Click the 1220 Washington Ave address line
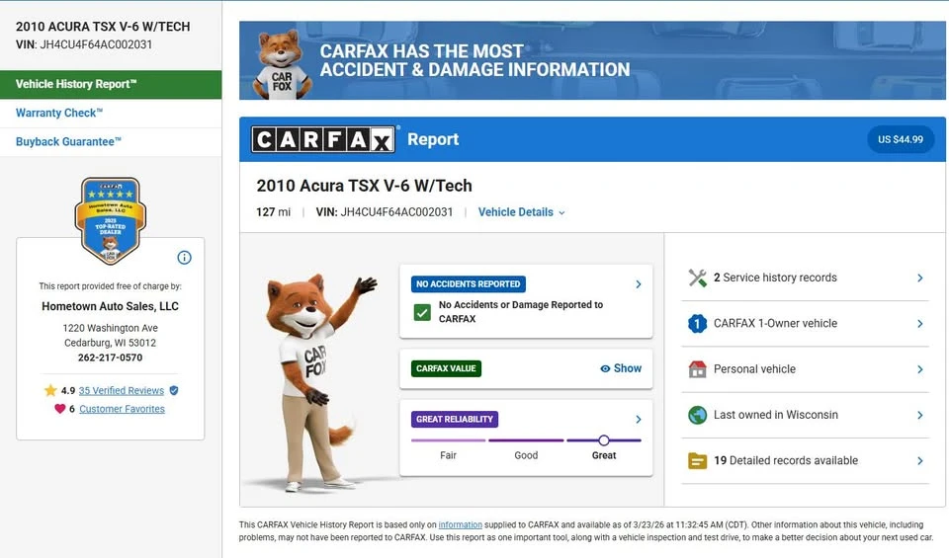Screen dimensions: 949x558 110,328
